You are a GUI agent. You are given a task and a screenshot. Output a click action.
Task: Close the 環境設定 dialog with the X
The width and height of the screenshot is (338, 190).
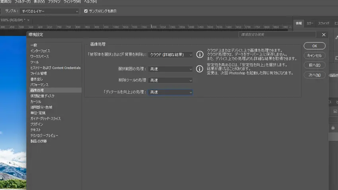(324, 35)
